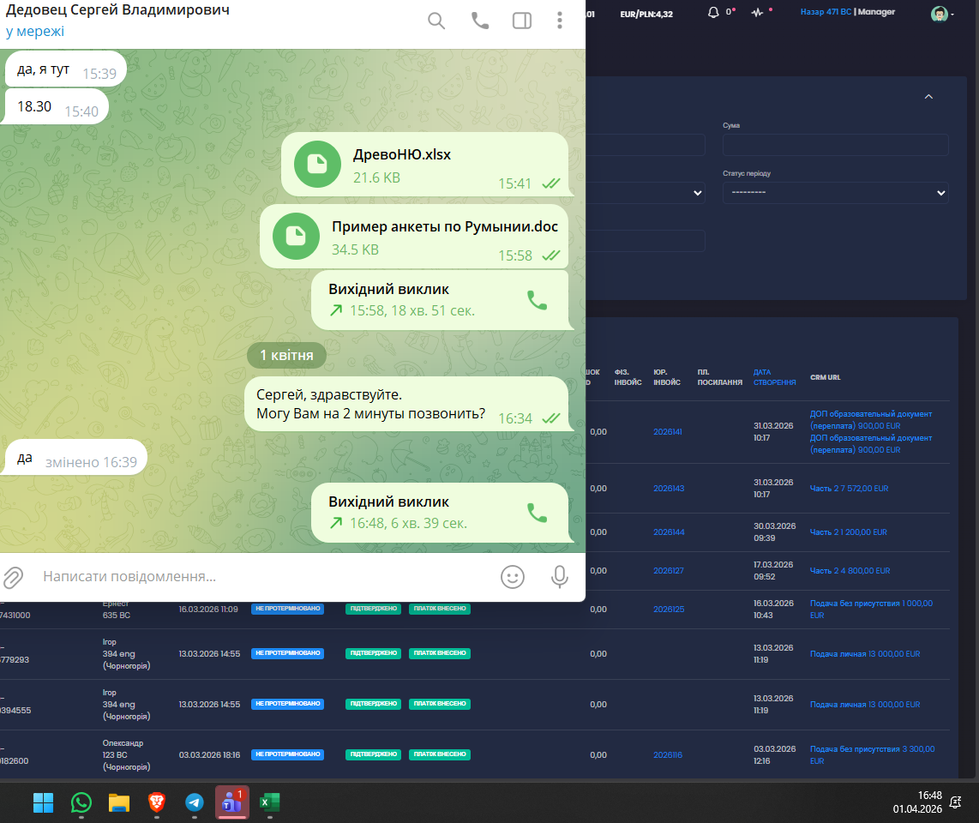This screenshot has height=823, width=979.
Task: Open CRM notifications bell
Action: [x=713, y=13]
